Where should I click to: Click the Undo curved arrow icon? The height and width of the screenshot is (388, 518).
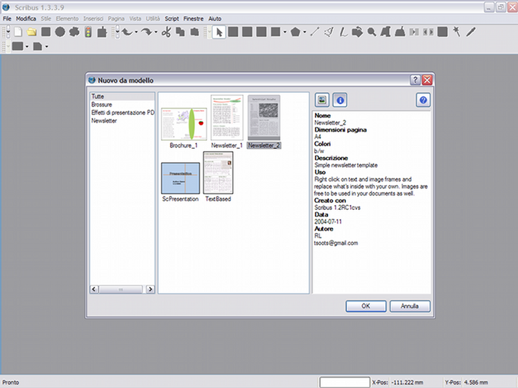(127, 32)
